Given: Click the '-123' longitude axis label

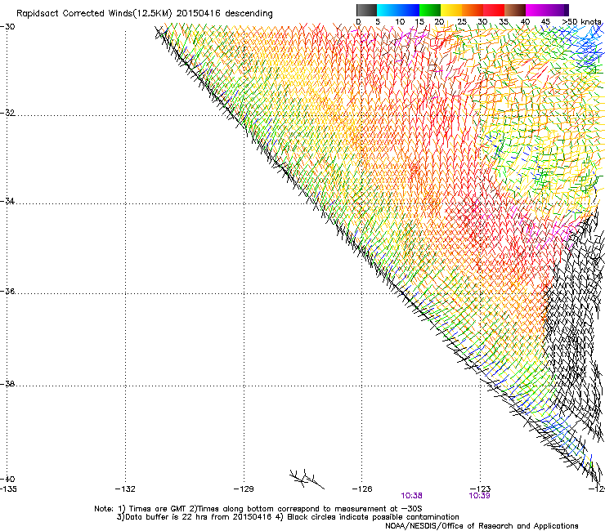Looking at the screenshot, I should [x=481, y=489].
